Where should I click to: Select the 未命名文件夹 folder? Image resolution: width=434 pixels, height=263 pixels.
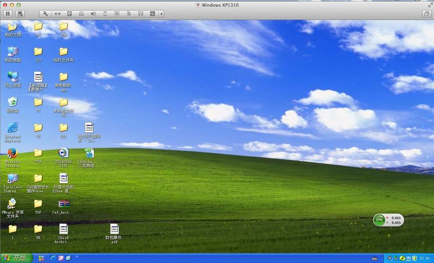pos(64,107)
